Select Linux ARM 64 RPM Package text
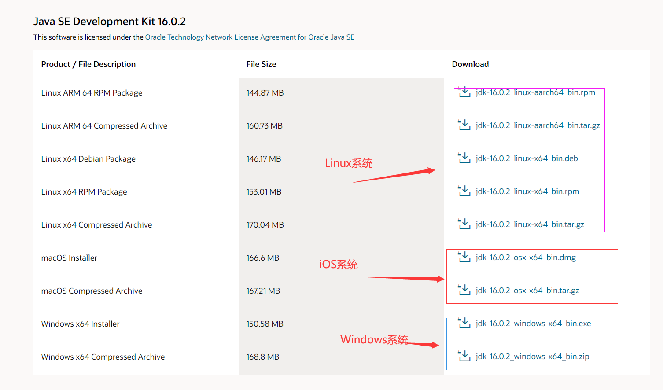The image size is (663, 390). (92, 93)
